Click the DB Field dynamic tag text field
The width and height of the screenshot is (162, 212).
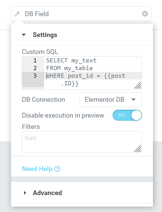click(81, 14)
